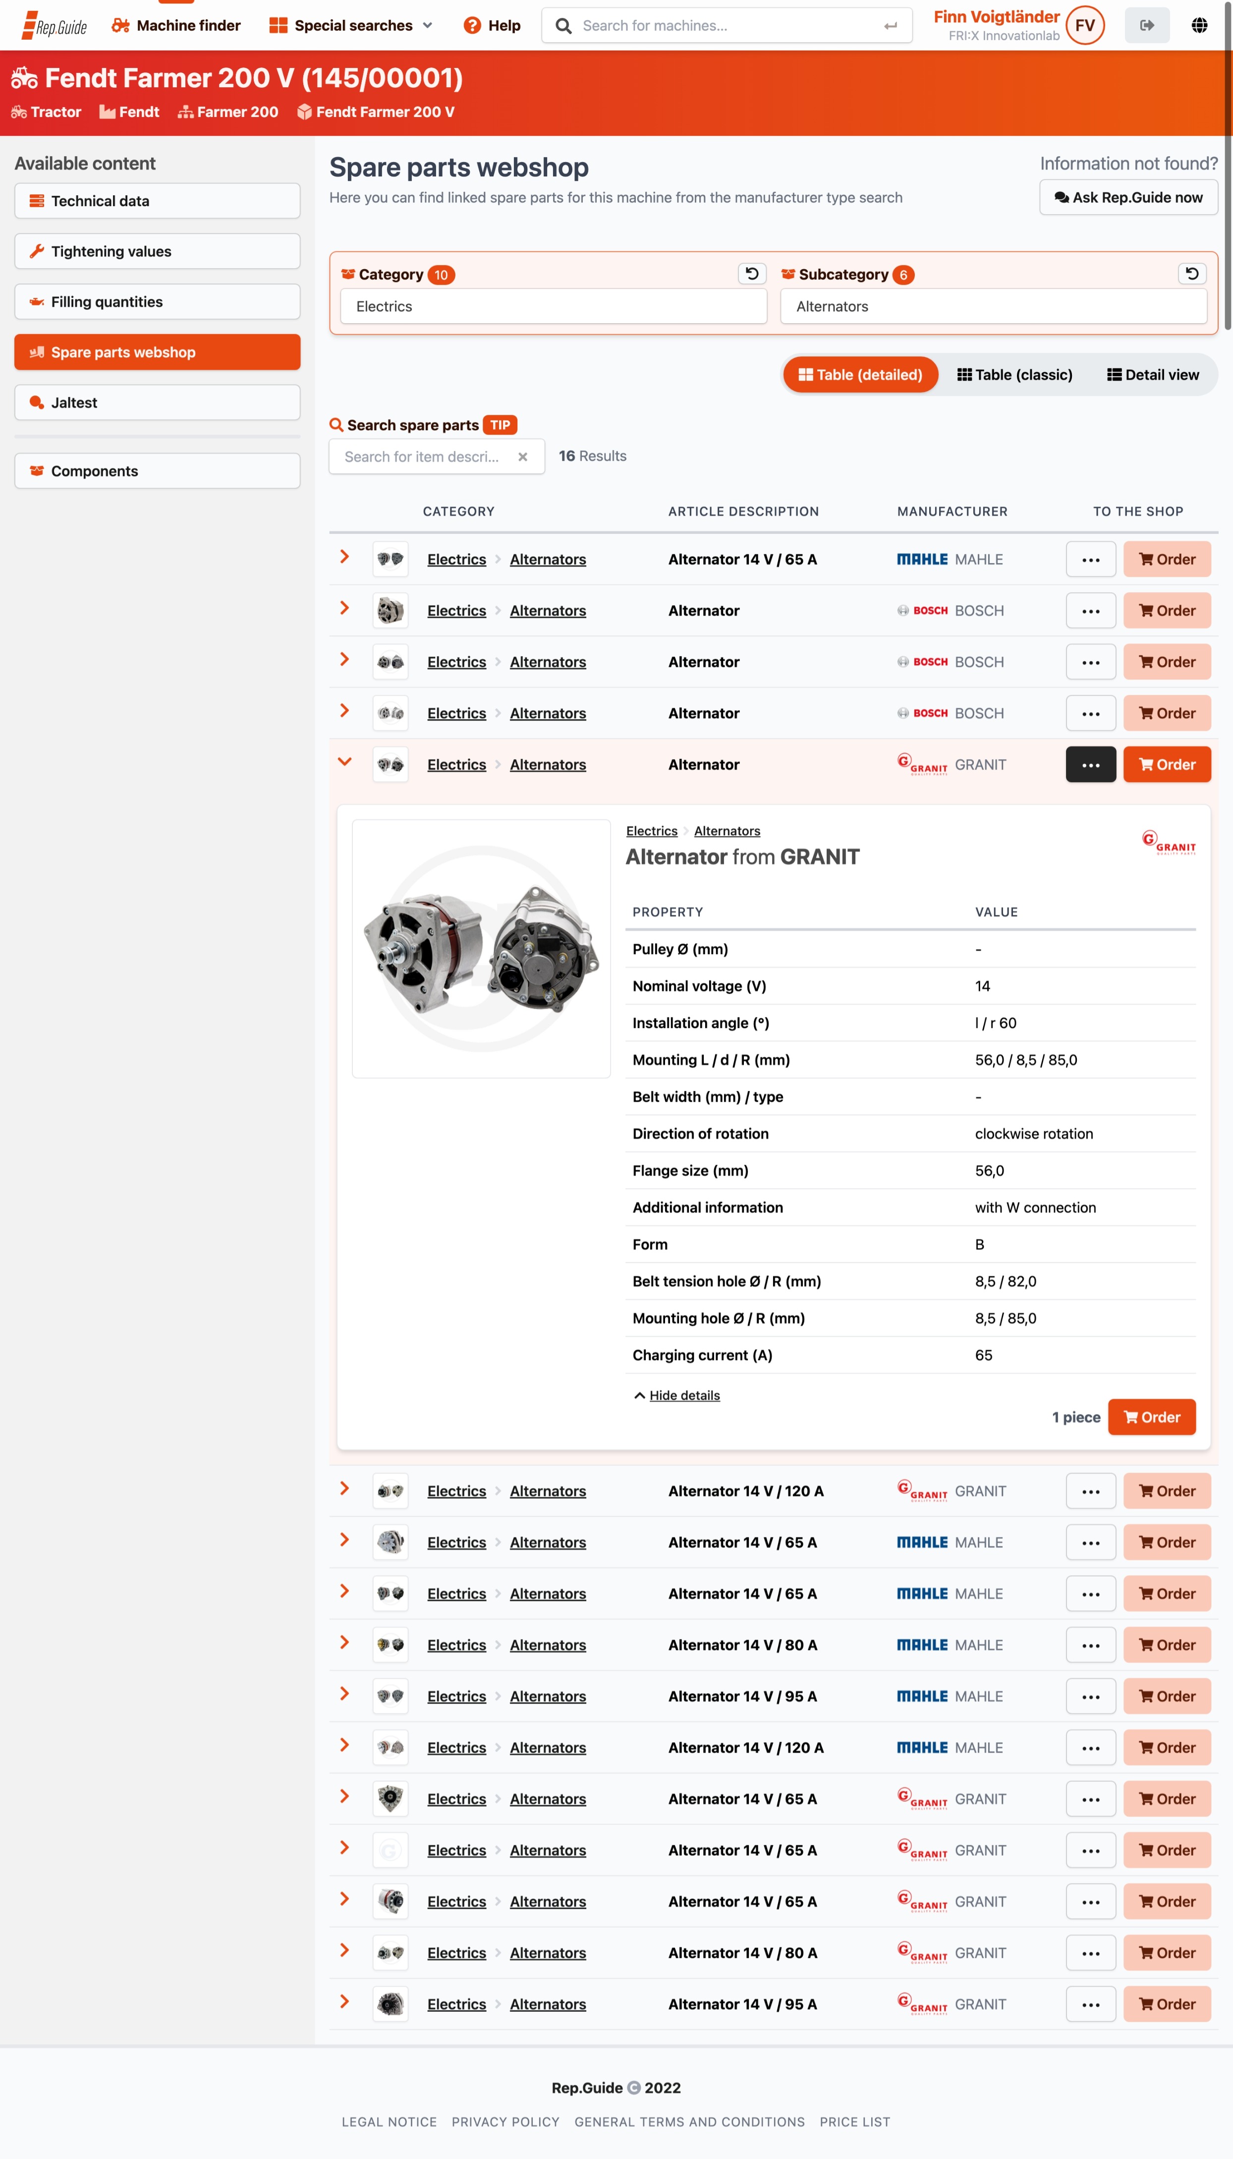Open the language globe icon
This screenshot has width=1233, height=2159.
pyautogui.click(x=1198, y=25)
